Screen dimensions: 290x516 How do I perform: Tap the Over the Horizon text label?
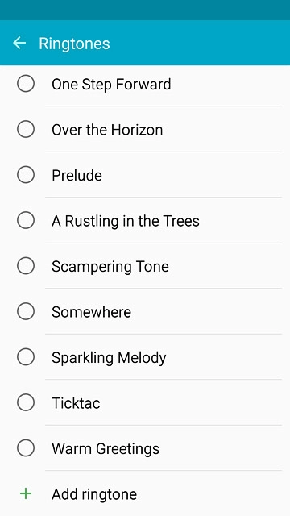[107, 130]
